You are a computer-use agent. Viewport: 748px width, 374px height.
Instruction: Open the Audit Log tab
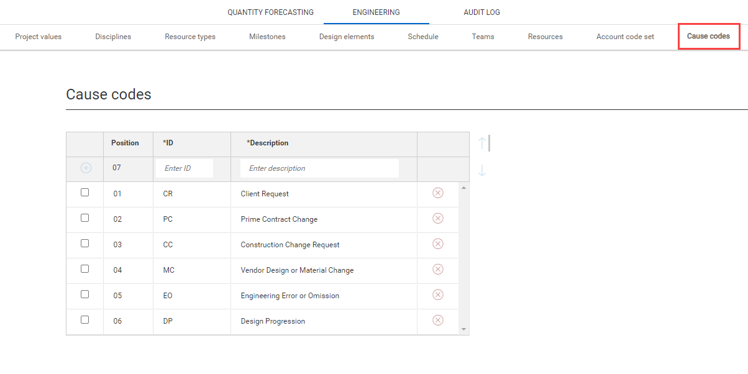coord(481,12)
